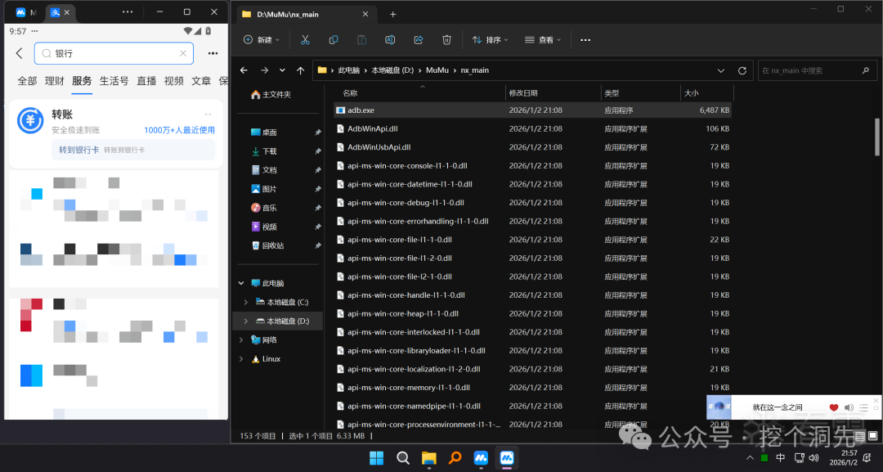Switch to the 生活号 tab

pos(114,81)
